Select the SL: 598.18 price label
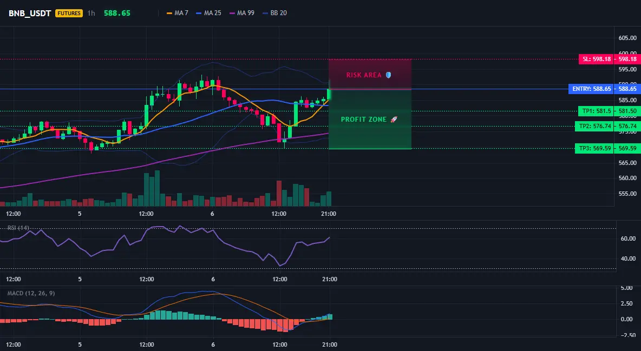641x351 pixels. click(597, 59)
